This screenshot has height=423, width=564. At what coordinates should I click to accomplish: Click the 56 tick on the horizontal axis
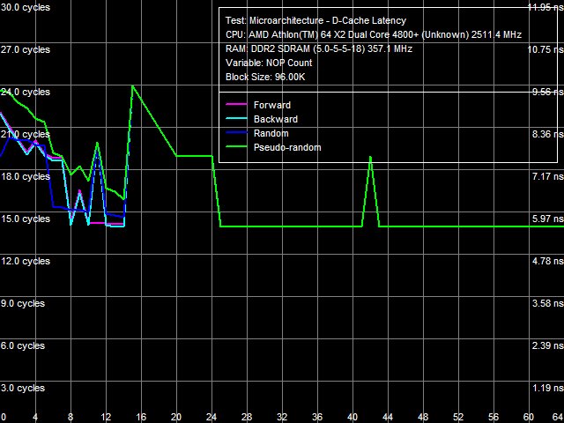point(493,416)
